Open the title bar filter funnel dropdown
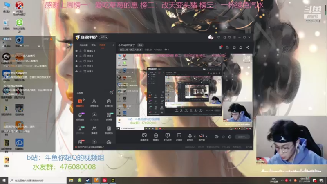Viewport: 327px width, 184px height. [229, 38]
